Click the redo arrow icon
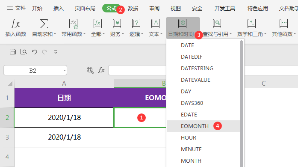The width and height of the screenshot is (298, 167). pos(44,52)
